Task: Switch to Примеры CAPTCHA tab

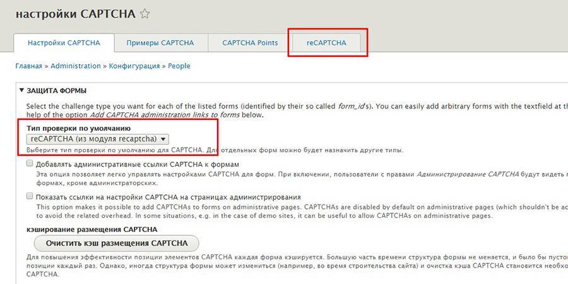Action: [x=160, y=43]
